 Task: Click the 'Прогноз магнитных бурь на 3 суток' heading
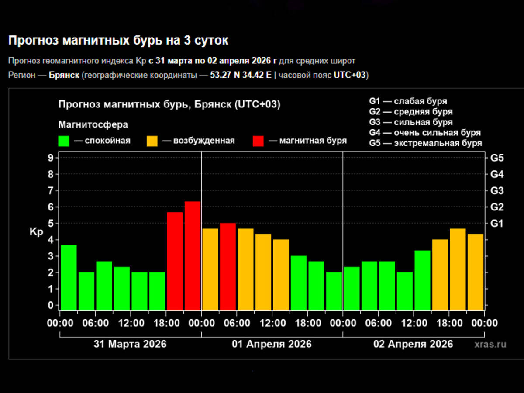(x=118, y=41)
